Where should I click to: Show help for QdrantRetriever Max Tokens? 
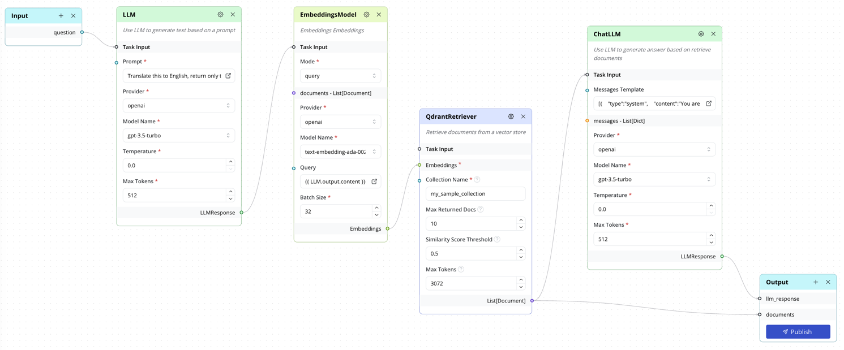tap(461, 269)
